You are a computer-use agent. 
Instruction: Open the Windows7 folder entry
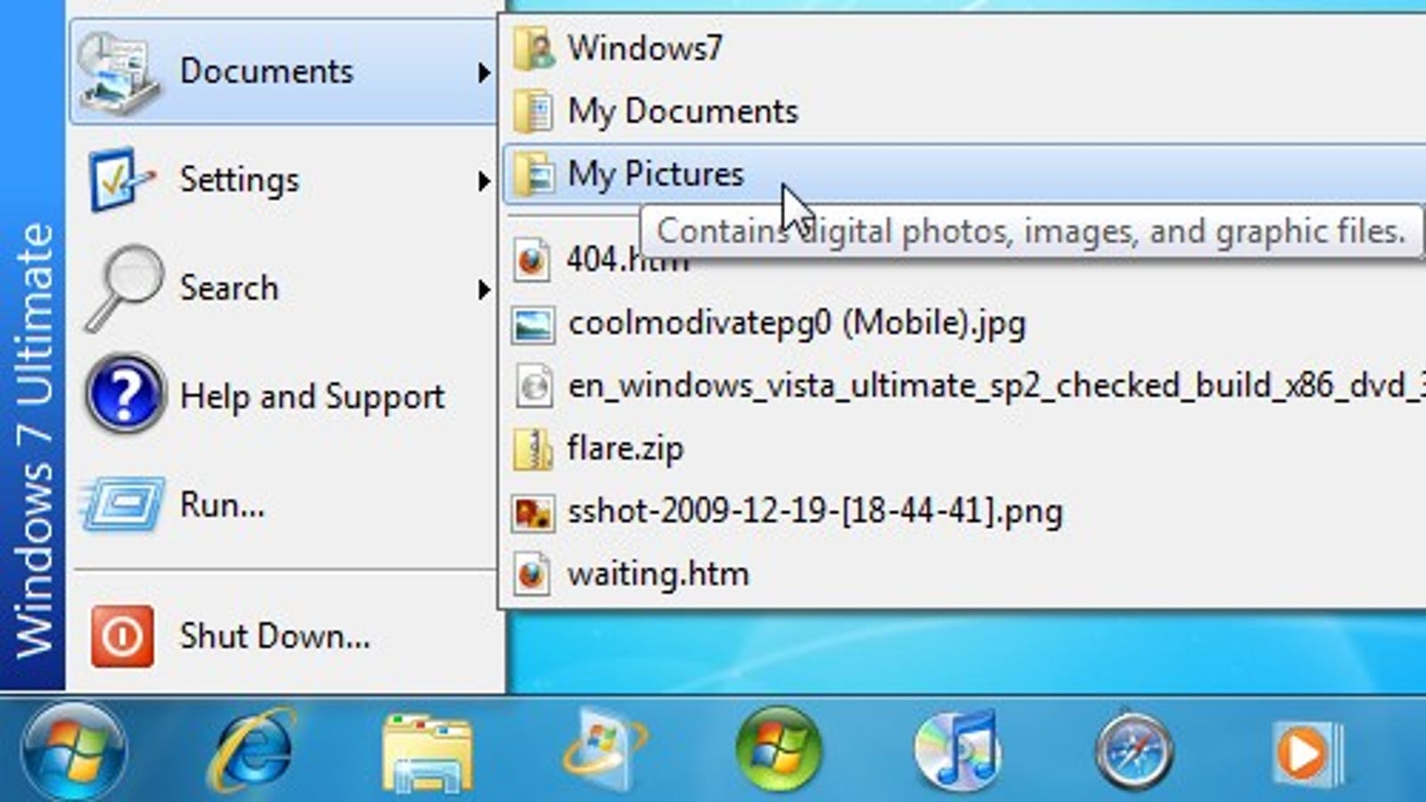coord(964,48)
